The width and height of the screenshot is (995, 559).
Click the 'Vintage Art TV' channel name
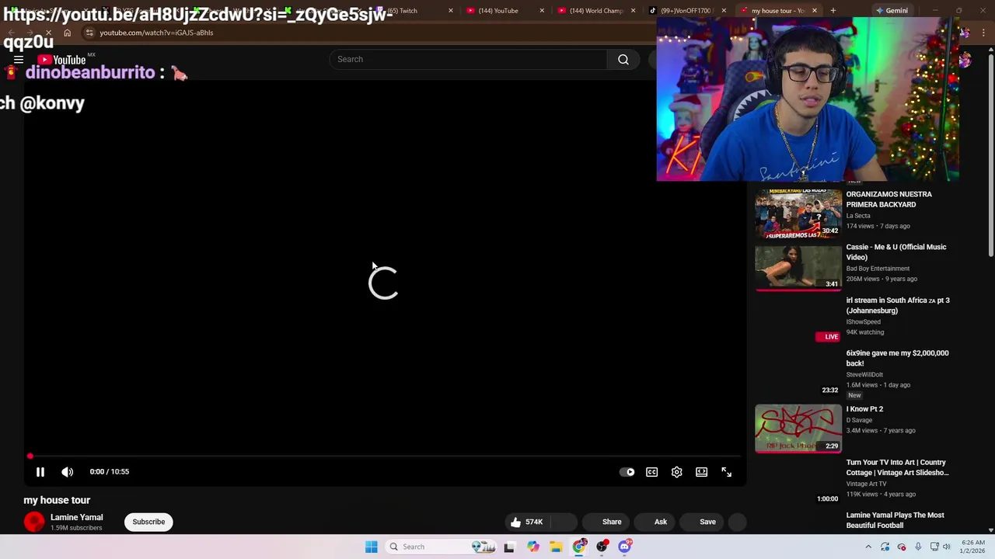[866, 484]
